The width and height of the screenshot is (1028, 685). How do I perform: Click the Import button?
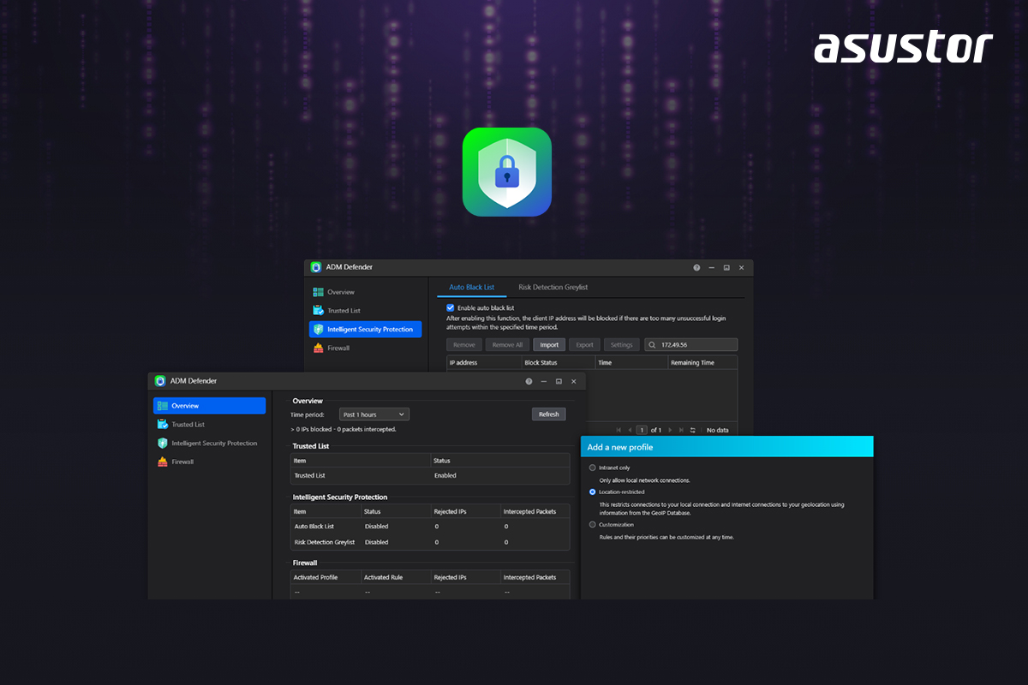pos(549,345)
